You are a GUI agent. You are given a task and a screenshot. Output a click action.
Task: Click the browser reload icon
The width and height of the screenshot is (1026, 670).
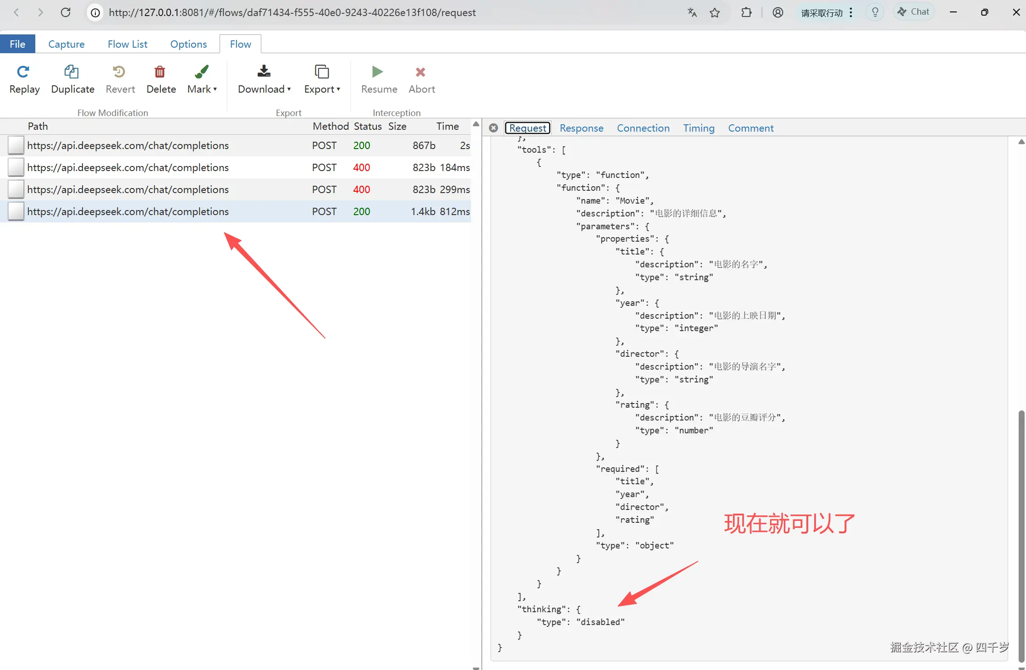click(66, 12)
